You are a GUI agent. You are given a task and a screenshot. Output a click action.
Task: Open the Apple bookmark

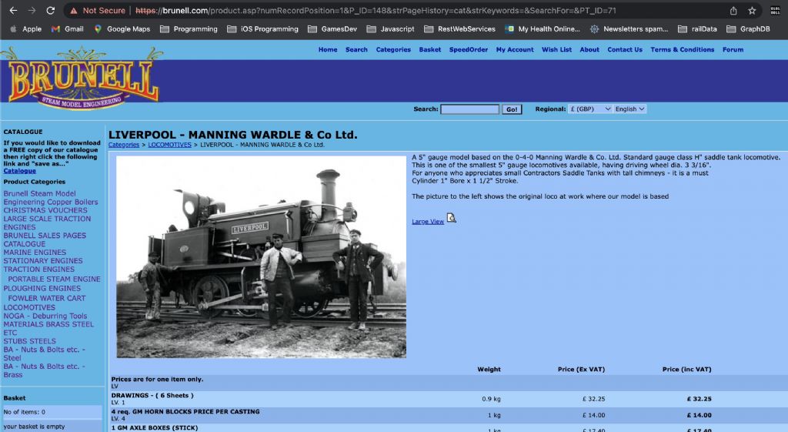pos(27,29)
